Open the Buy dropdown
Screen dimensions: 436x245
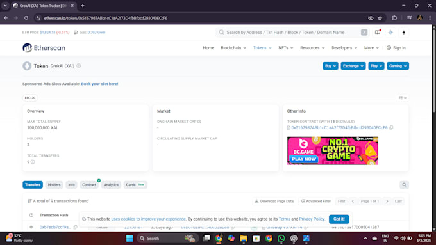[x=330, y=66]
